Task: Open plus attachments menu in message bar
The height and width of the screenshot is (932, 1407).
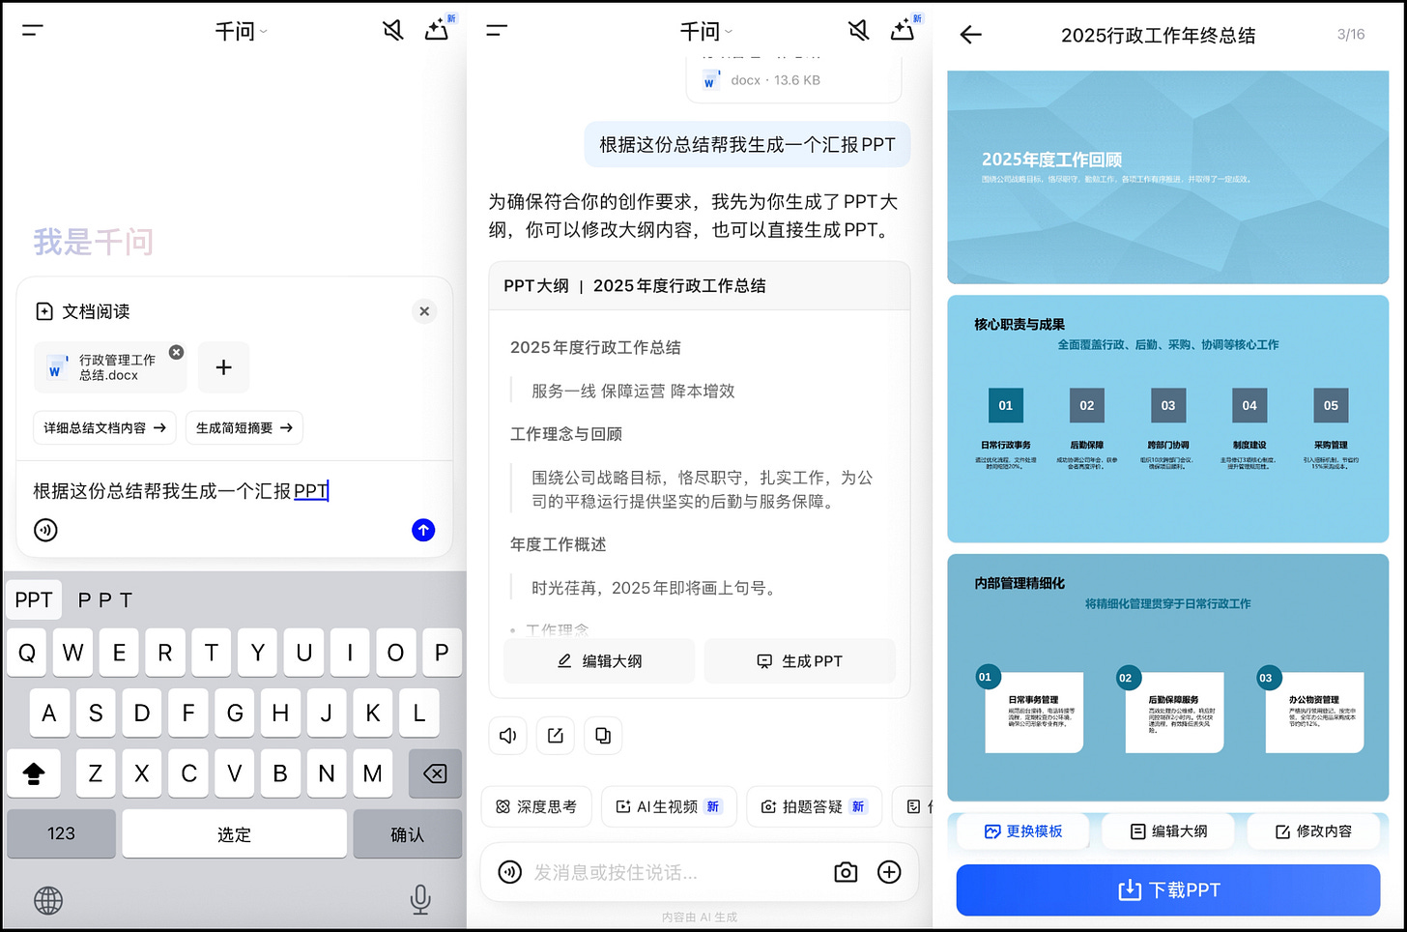Action: (x=889, y=872)
